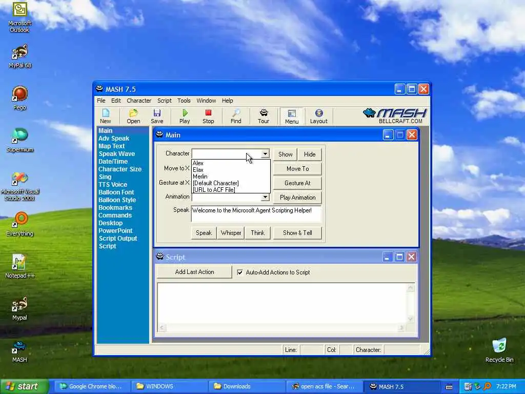Choose Merlin from the character list
Image resolution: width=525 pixels, height=394 pixels.
tap(231, 176)
